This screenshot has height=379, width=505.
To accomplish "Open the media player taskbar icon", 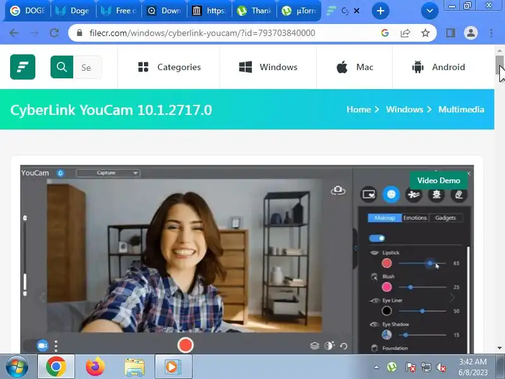I will pos(173,367).
